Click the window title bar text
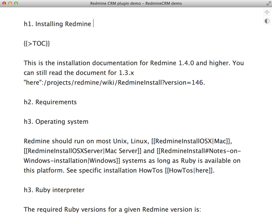Viewport: 272px width, 216px height. [136, 3]
